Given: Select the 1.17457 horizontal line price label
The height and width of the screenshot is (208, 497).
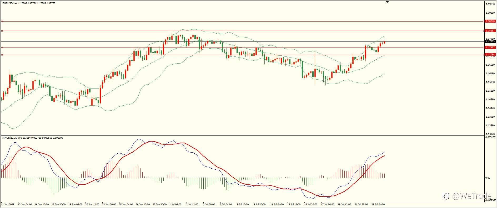Looking at the screenshot, I should click(490, 48).
